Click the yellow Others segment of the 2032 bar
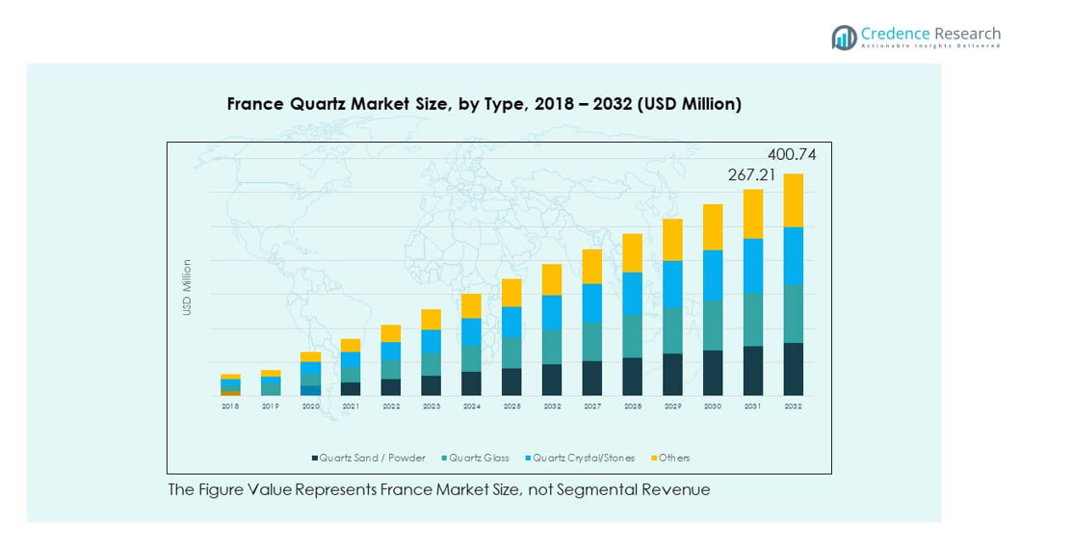This screenshot has height=552, width=1072. (x=793, y=200)
